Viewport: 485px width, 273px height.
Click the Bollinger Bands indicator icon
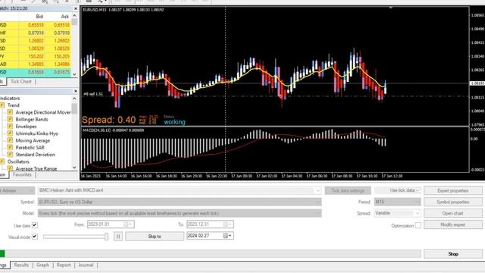click(10, 120)
